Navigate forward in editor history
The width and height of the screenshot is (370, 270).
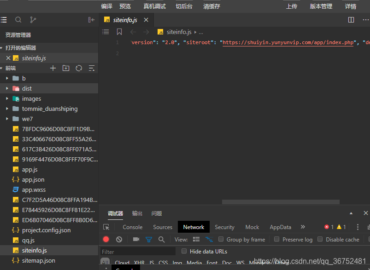click(146, 32)
